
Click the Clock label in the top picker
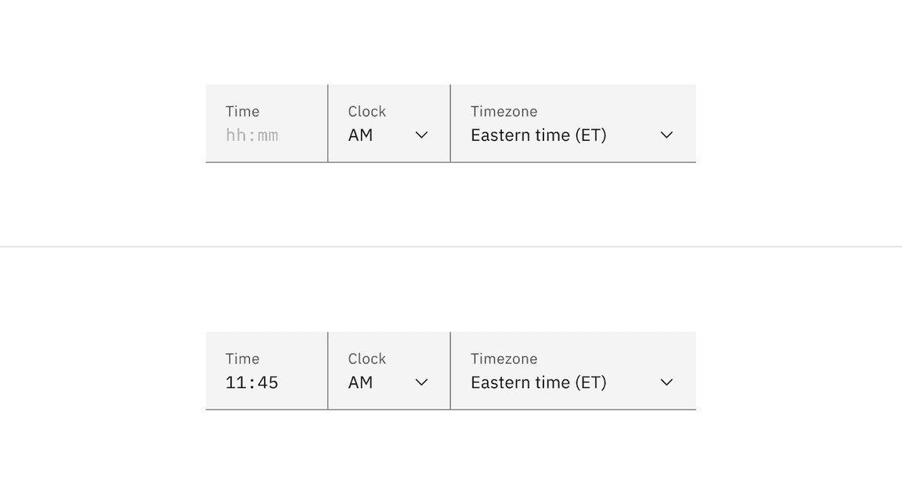tap(366, 111)
